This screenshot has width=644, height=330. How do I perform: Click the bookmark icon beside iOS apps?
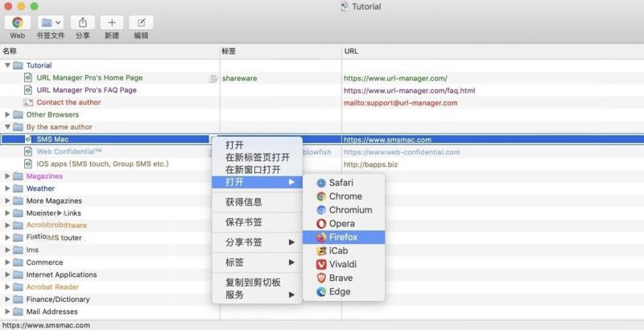tap(28, 163)
